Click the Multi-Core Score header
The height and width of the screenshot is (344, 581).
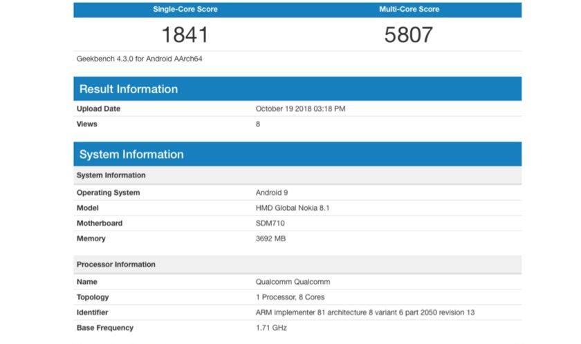409,10
